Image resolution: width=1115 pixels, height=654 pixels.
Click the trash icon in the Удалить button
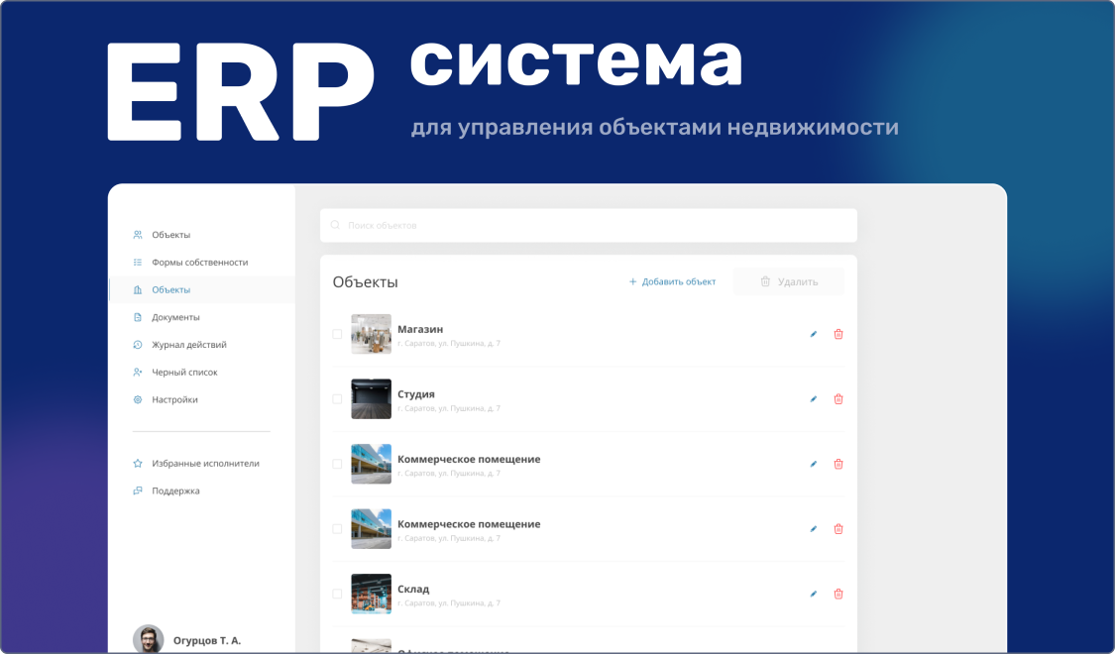click(765, 281)
